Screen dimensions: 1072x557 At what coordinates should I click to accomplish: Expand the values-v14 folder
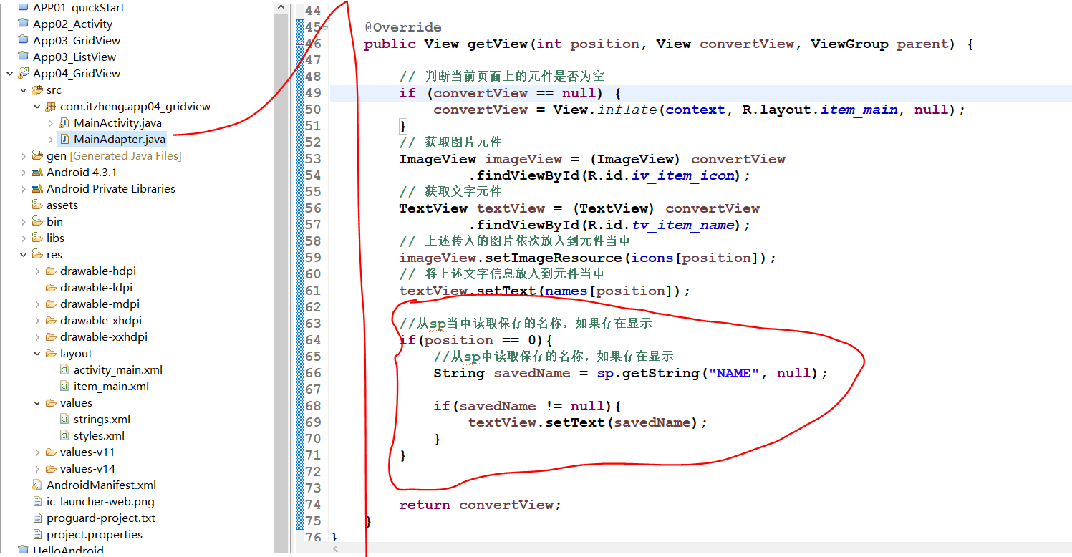(x=37, y=469)
